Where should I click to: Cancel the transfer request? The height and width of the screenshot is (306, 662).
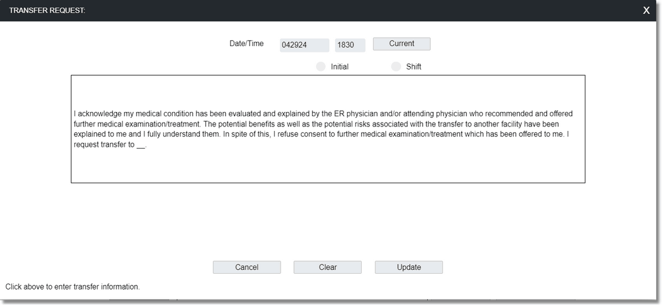pyautogui.click(x=246, y=267)
